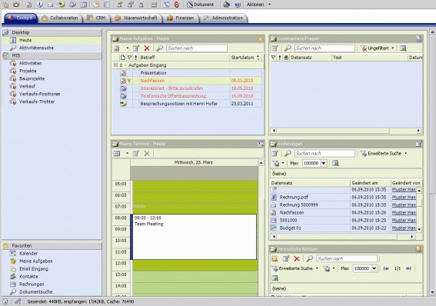Open the Meine Aufgaben favorite
Image resolution: width=436 pixels, height=306 pixels.
(x=35, y=261)
